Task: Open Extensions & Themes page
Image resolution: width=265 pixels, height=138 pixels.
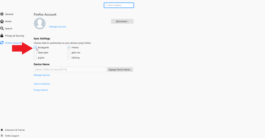Action: pyautogui.click(x=15, y=130)
